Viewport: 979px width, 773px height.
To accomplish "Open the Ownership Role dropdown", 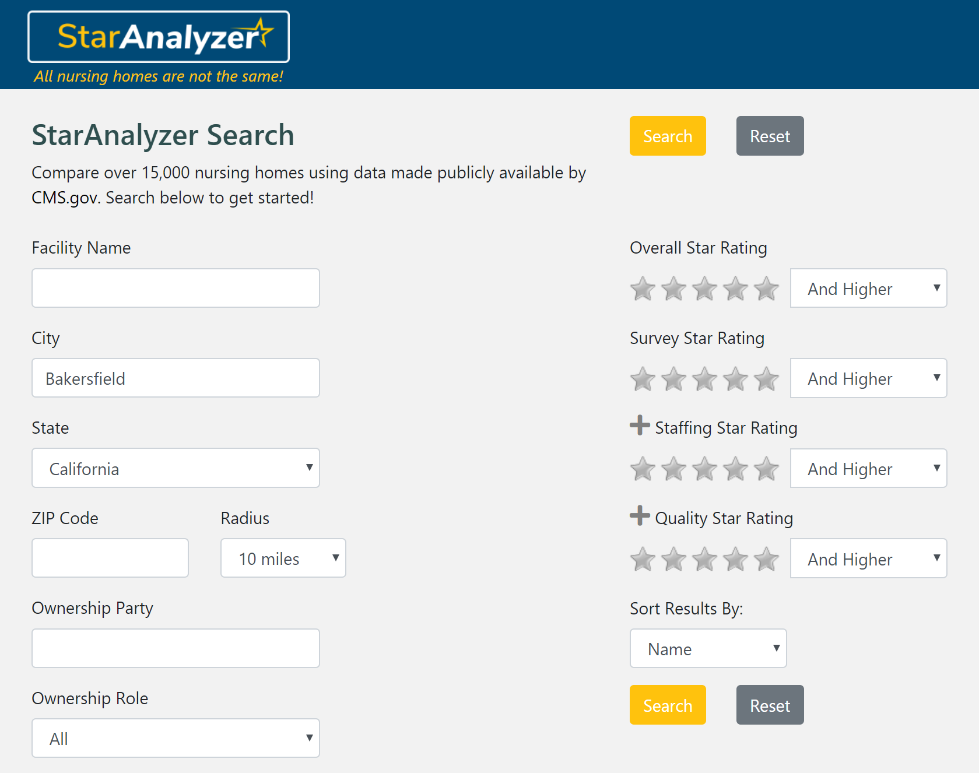I will tap(176, 738).
